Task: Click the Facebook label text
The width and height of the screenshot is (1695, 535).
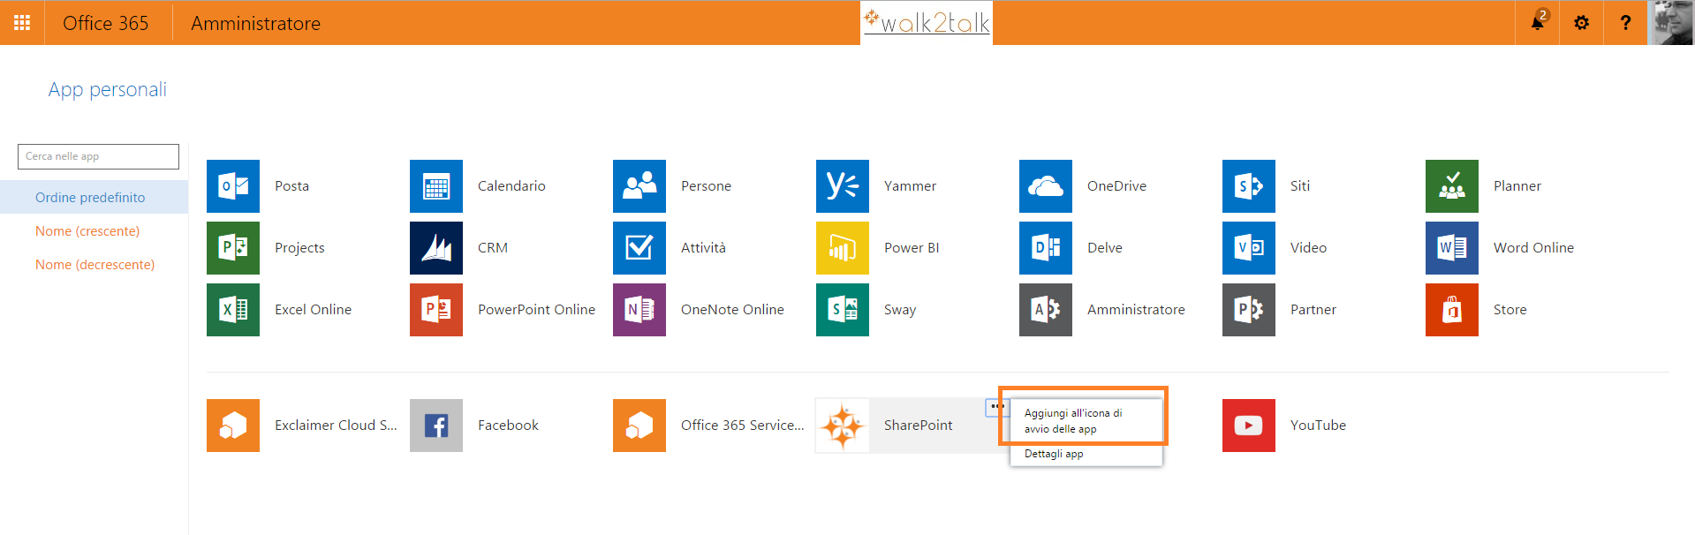Action: [x=508, y=426]
